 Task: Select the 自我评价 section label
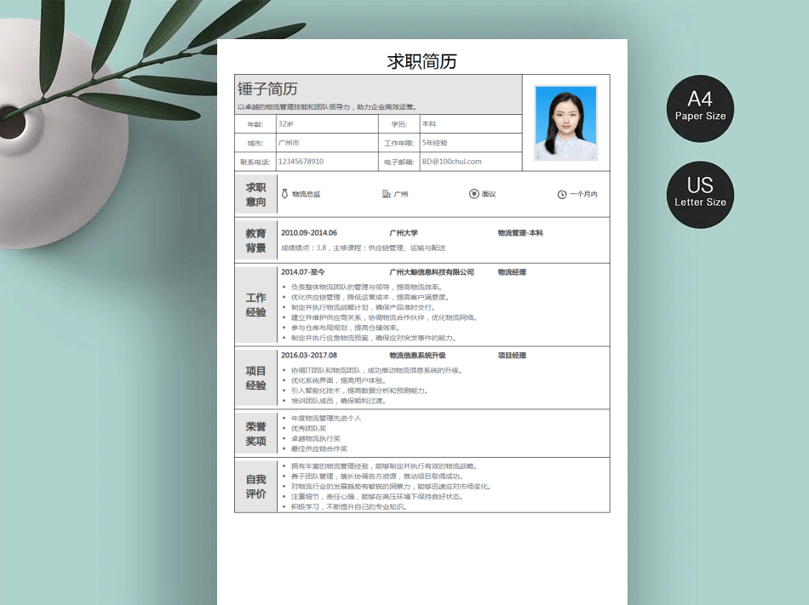tap(255, 486)
